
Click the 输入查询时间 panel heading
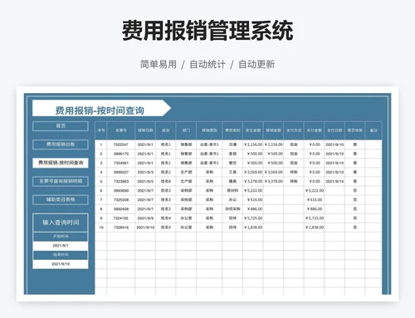pos(61,223)
